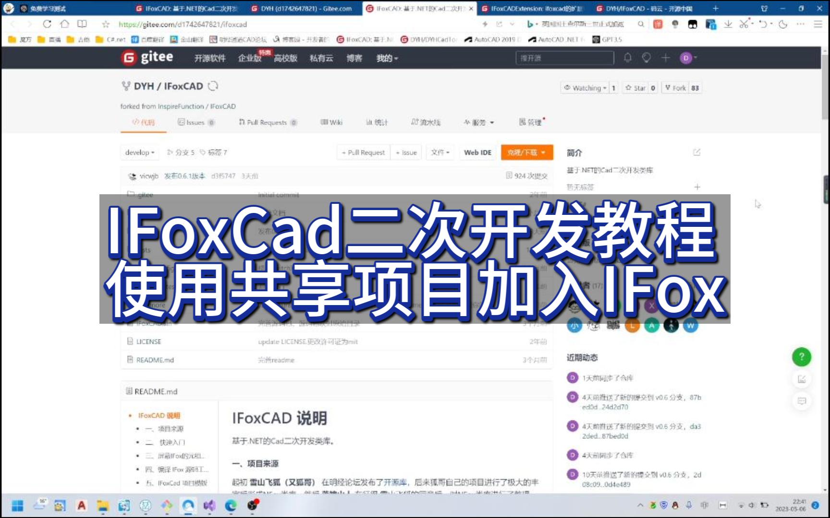Open reading mode book icon in toolbar
The height and width of the screenshot is (518, 830).
pos(82,24)
